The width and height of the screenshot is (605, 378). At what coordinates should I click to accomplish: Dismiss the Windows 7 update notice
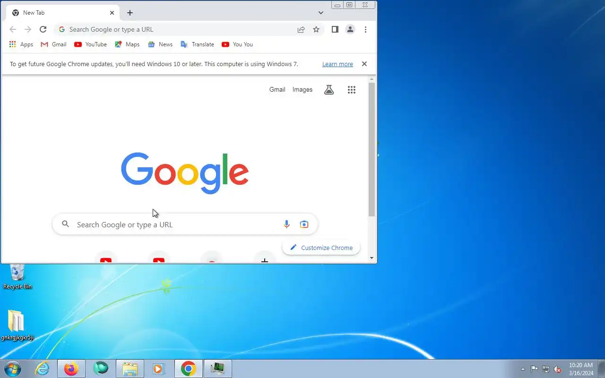pos(364,64)
